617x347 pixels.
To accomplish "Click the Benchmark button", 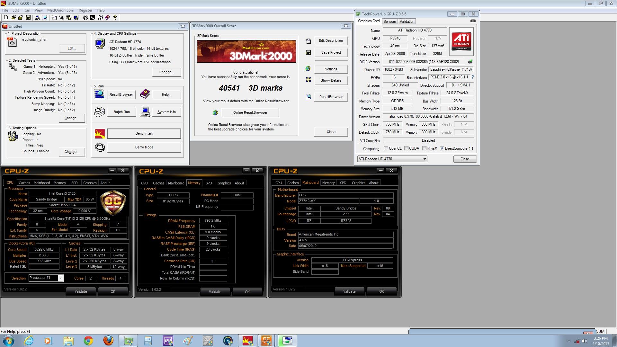I will pos(144,133).
